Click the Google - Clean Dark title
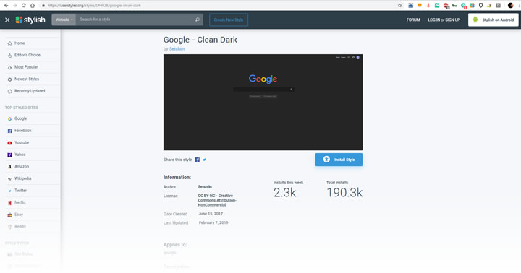The height and width of the screenshot is (273, 521). pos(200,40)
